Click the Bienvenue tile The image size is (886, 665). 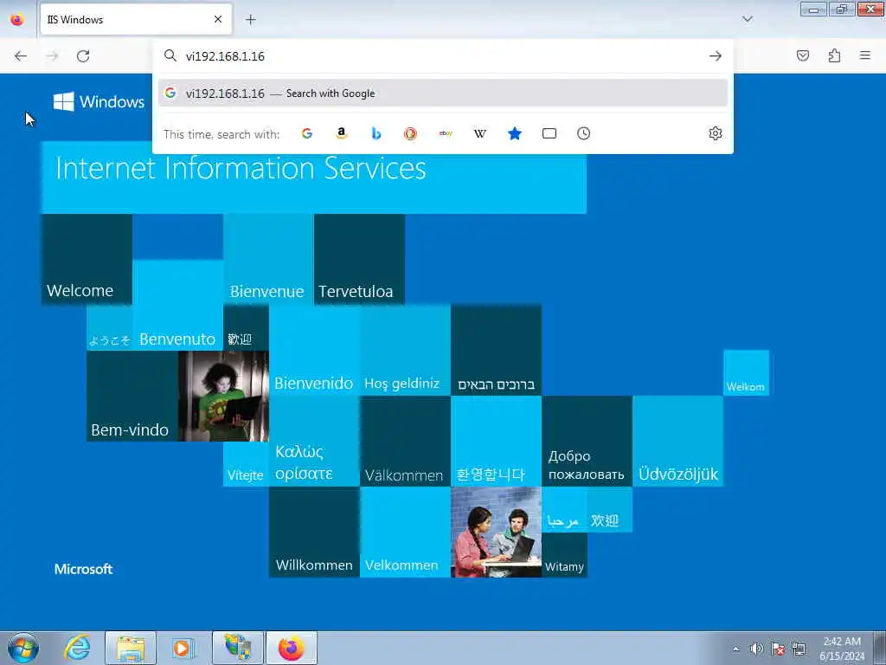click(x=268, y=259)
